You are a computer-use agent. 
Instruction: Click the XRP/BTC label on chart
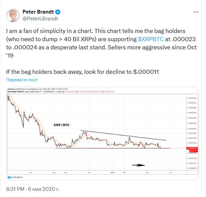(x=62, y=125)
